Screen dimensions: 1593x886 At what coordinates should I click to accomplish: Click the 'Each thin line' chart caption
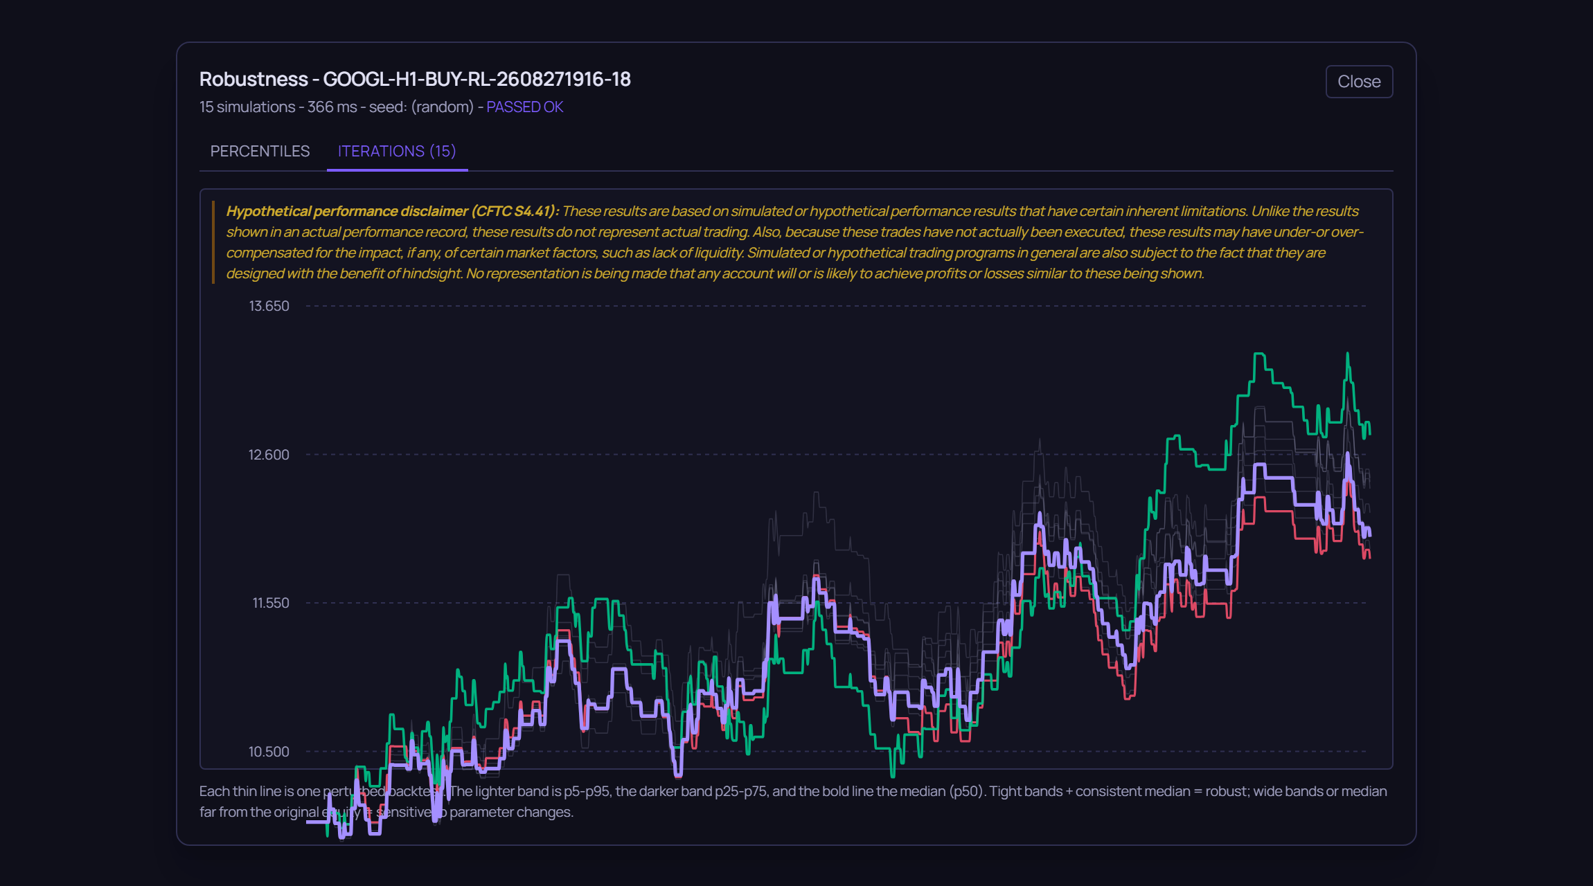pyautogui.click(x=793, y=802)
